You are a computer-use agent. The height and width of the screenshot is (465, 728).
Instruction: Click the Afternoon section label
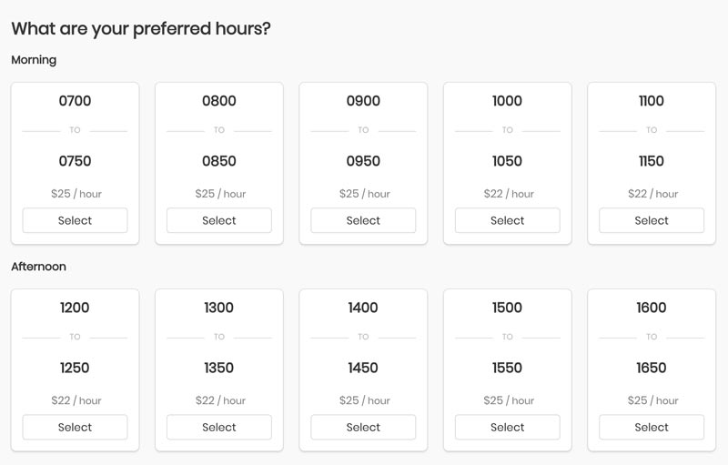point(38,267)
